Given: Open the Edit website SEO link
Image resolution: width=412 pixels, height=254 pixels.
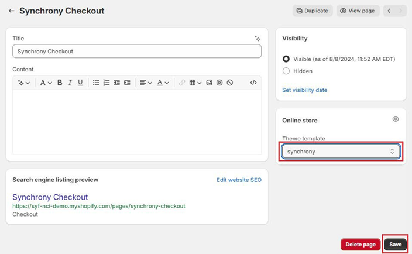Looking at the screenshot, I should tap(239, 180).
